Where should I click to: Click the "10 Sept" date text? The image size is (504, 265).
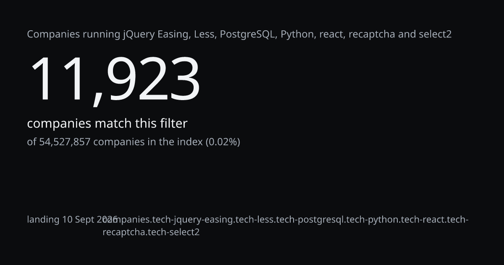pos(79,220)
